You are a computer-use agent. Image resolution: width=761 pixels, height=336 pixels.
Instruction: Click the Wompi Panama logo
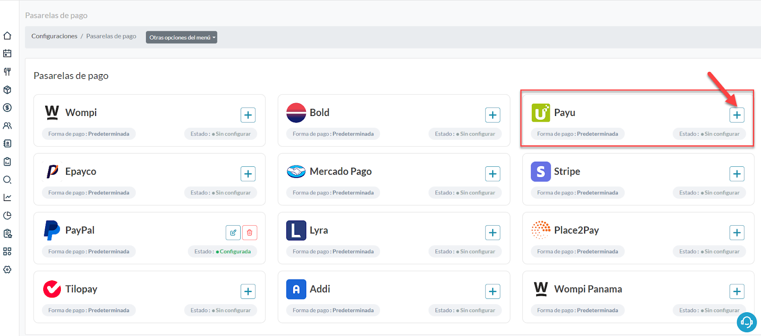(541, 289)
